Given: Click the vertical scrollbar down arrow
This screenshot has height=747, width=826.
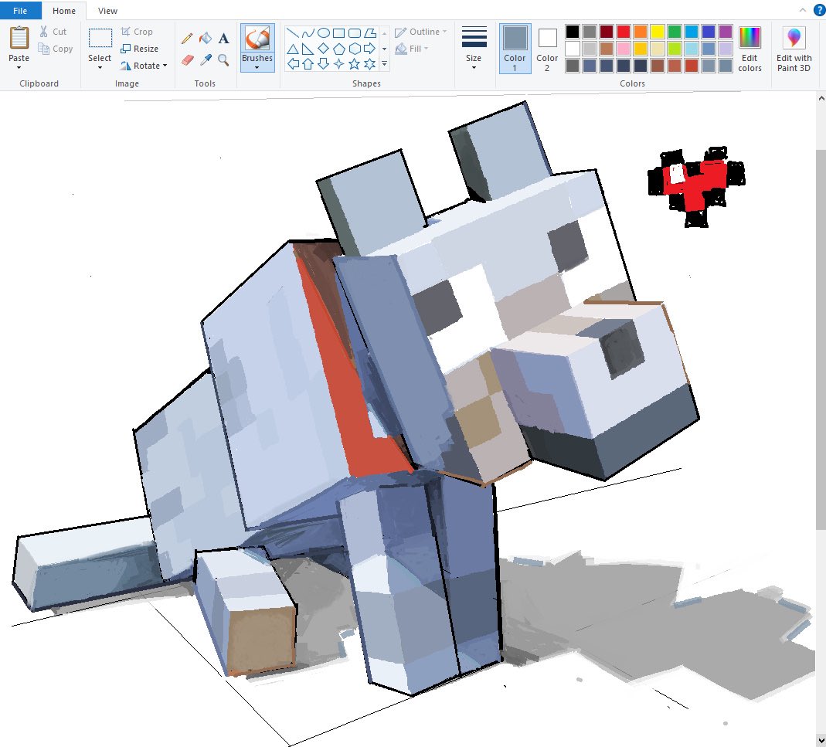Looking at the screenshot, I should 821,741.
